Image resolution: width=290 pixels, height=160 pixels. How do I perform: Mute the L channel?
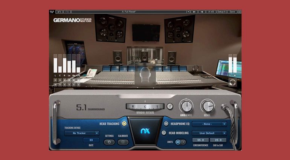tap(55, 80)
